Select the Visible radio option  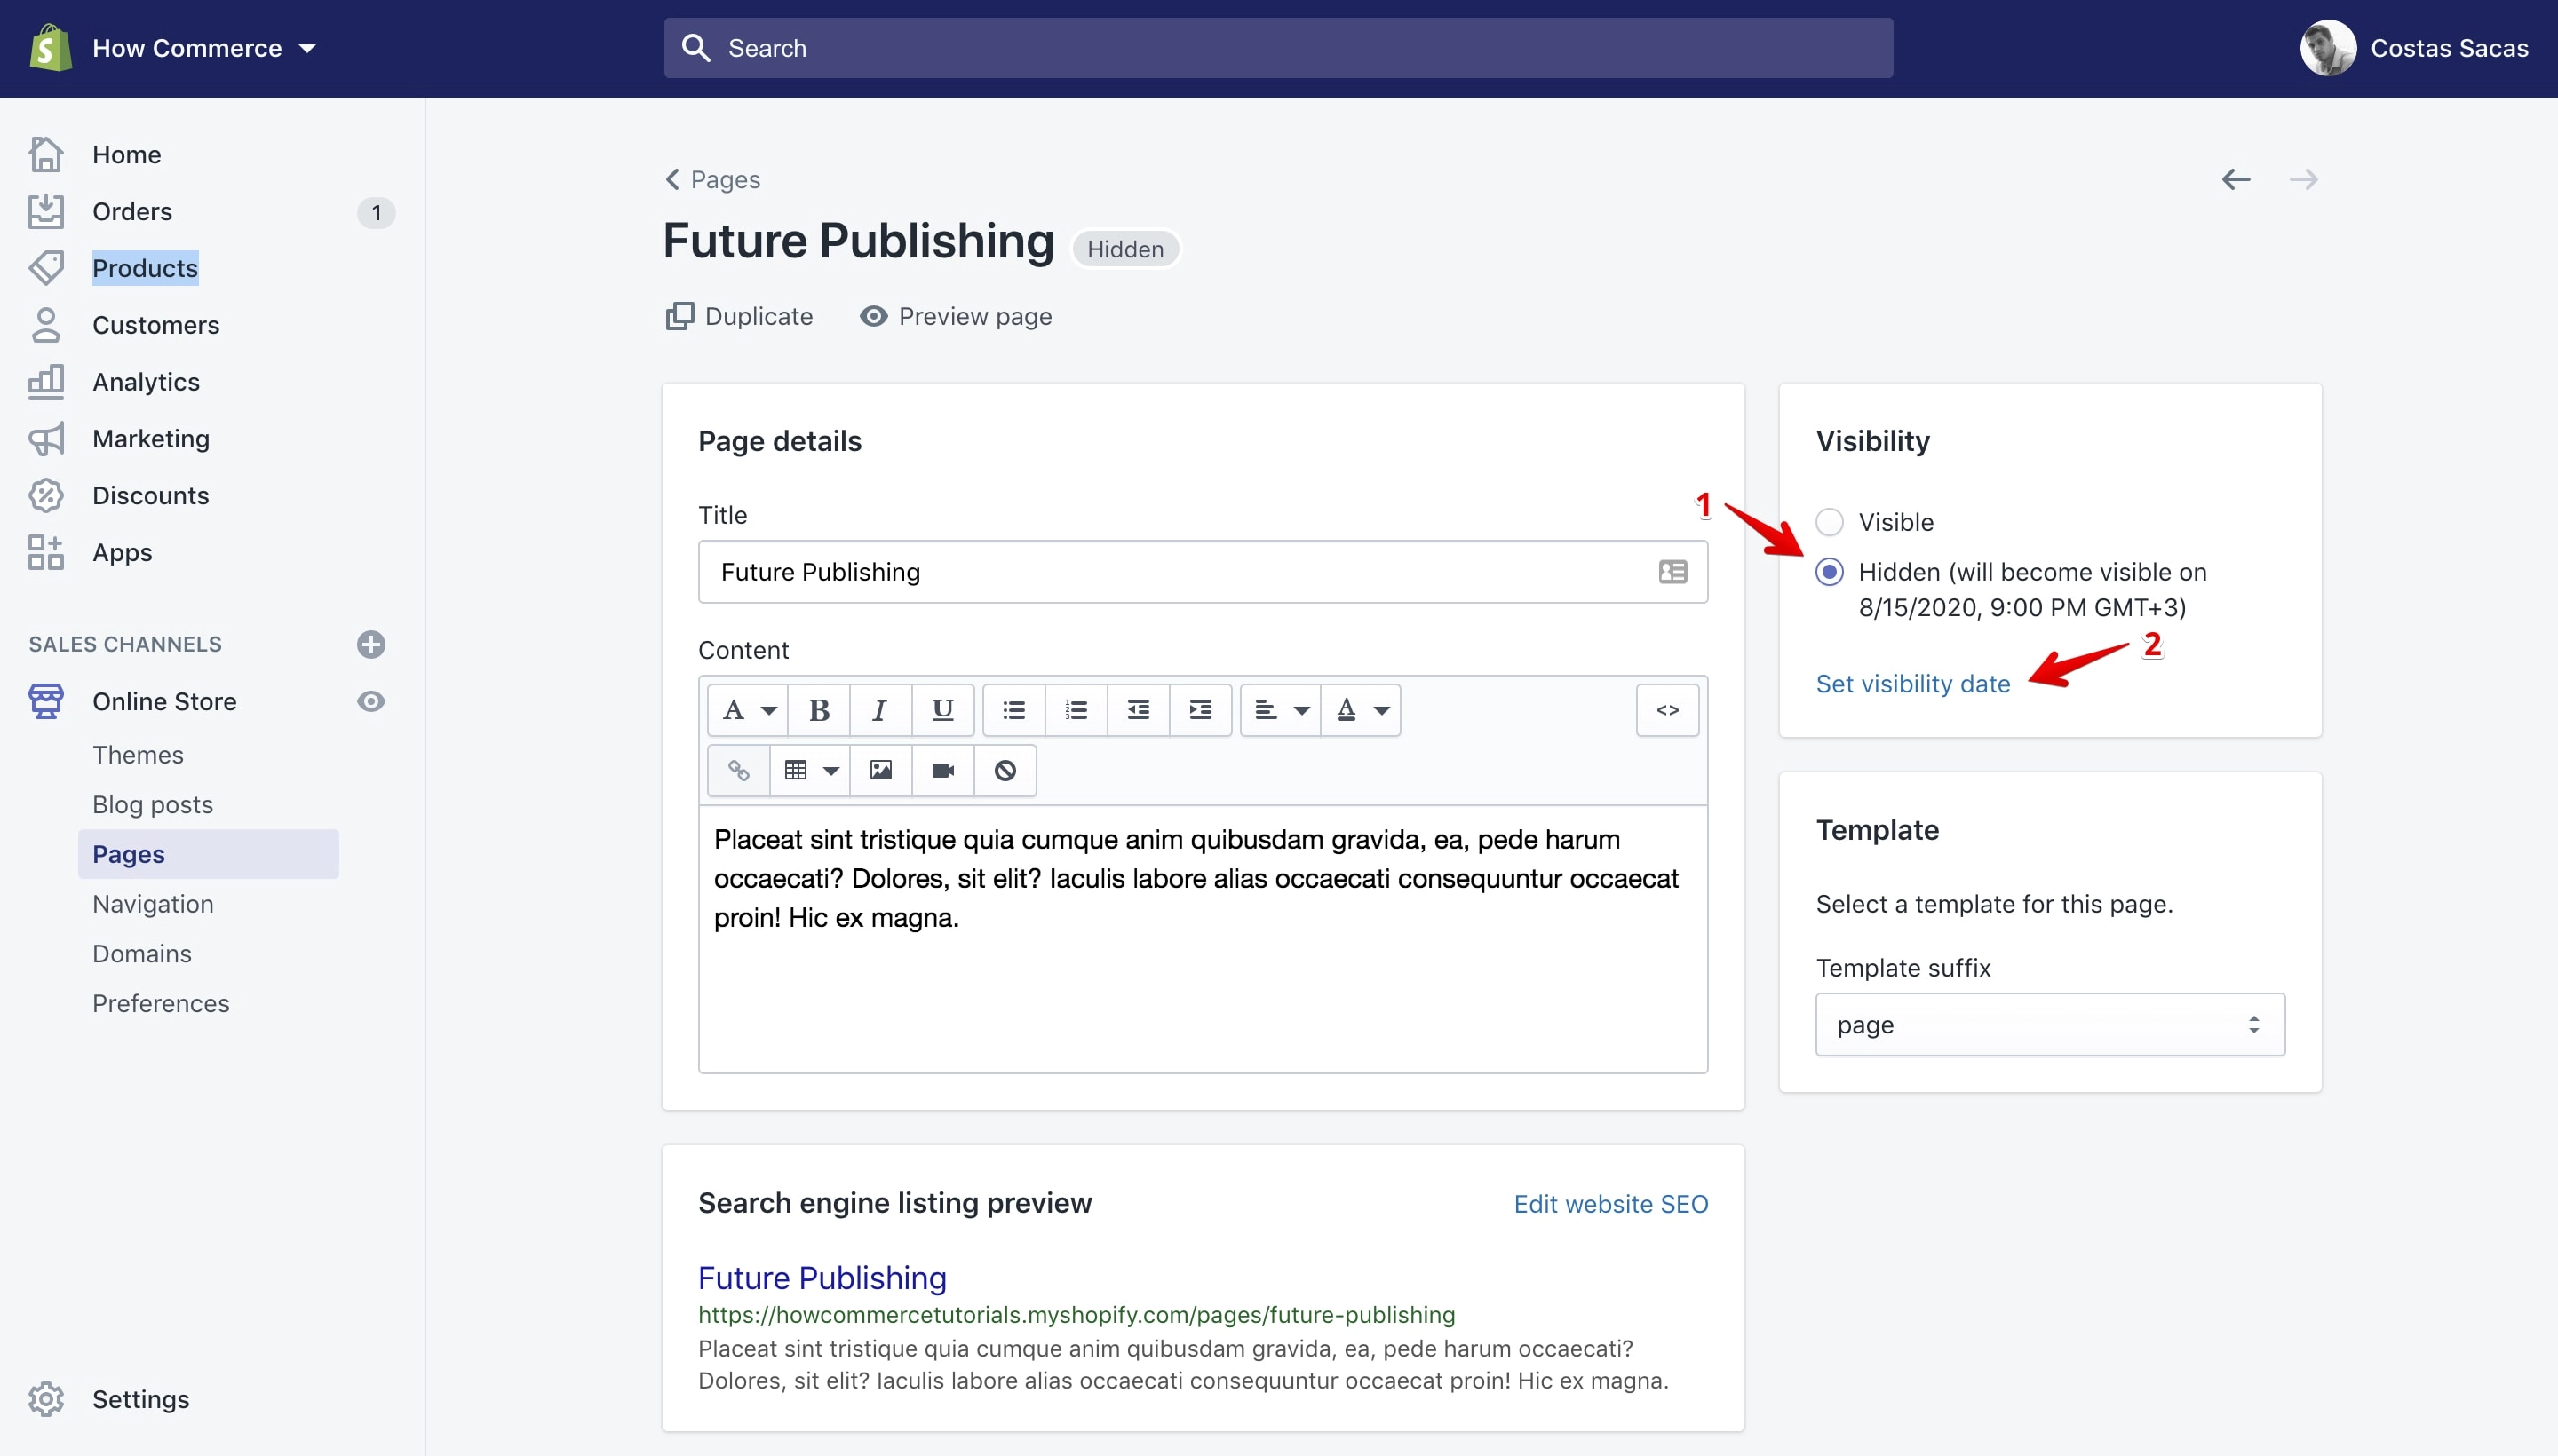1829,522
